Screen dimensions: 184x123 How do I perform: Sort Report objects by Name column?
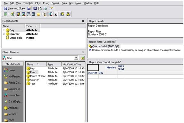[13, 26]
